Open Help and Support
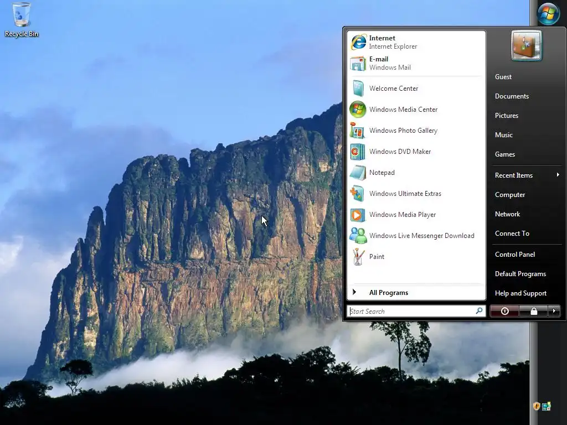The image size is (567, 425). [x=520, y=293]
